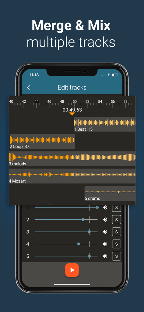
Task: Click the orange playhead marker triangle
Action: tap(72, 114)
